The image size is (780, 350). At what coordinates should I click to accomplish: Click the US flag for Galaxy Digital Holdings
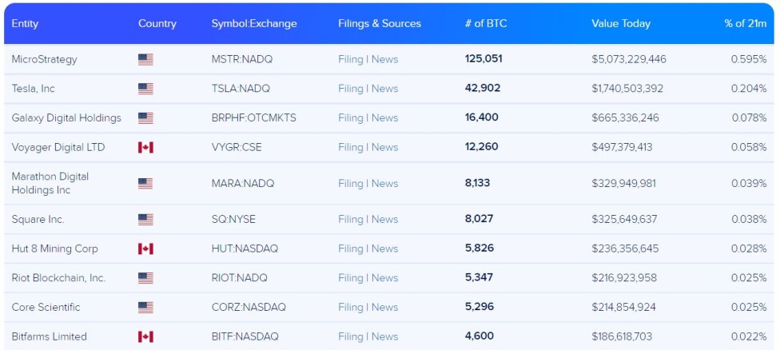145,118
